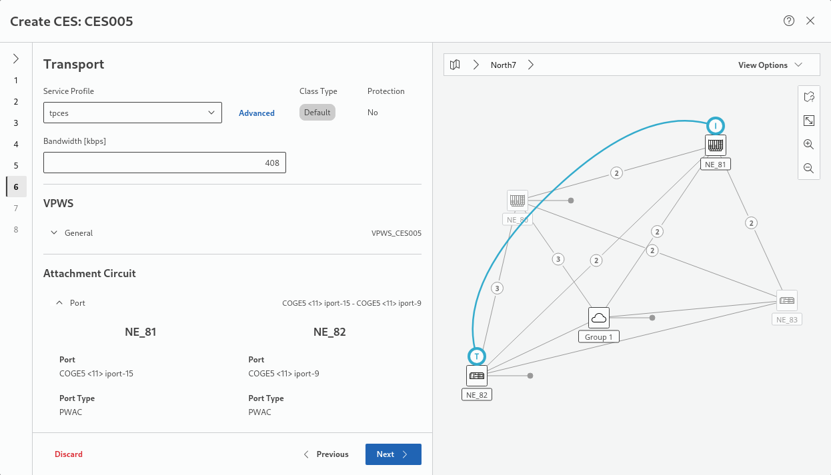Screen dimensions: 831x475
Task: Click the Next button
Action: 393,454
